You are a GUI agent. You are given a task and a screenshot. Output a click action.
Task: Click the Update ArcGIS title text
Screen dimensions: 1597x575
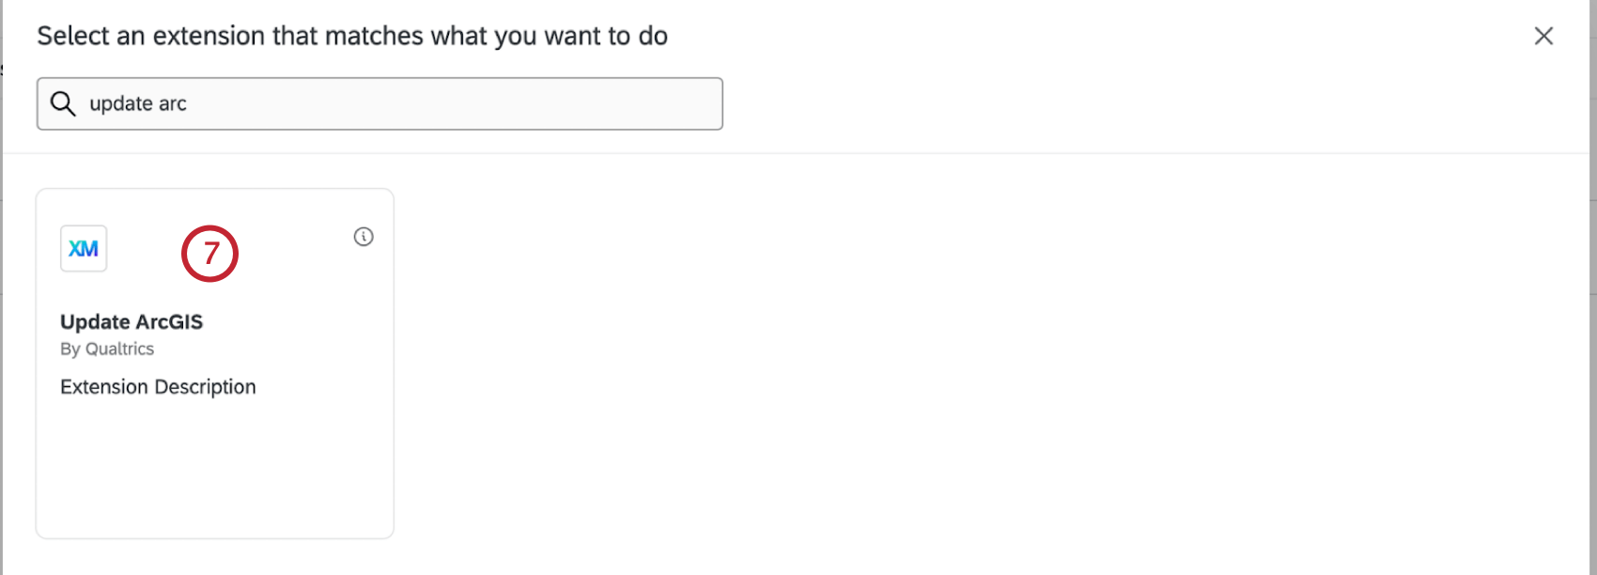pyautogui.click(x=132, y=321)
